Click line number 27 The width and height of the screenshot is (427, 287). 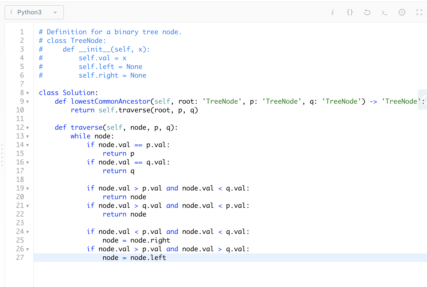20,258
